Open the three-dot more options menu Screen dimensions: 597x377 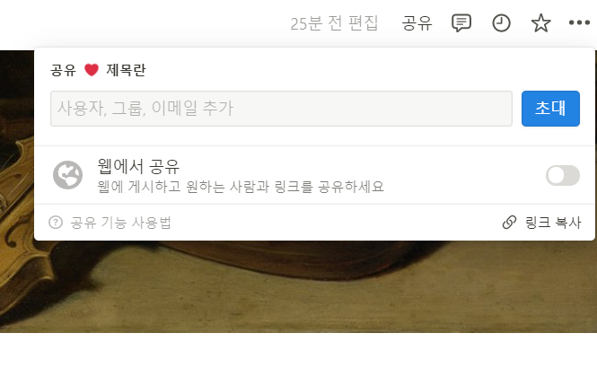point(579,22)
